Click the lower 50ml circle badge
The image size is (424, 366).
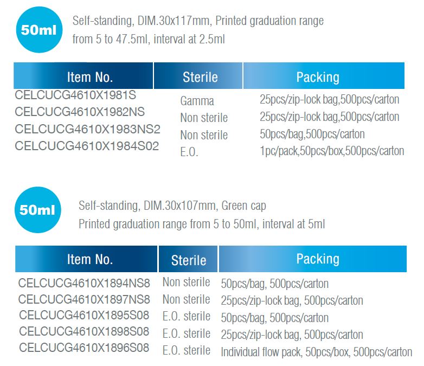(x=38, y=210)
